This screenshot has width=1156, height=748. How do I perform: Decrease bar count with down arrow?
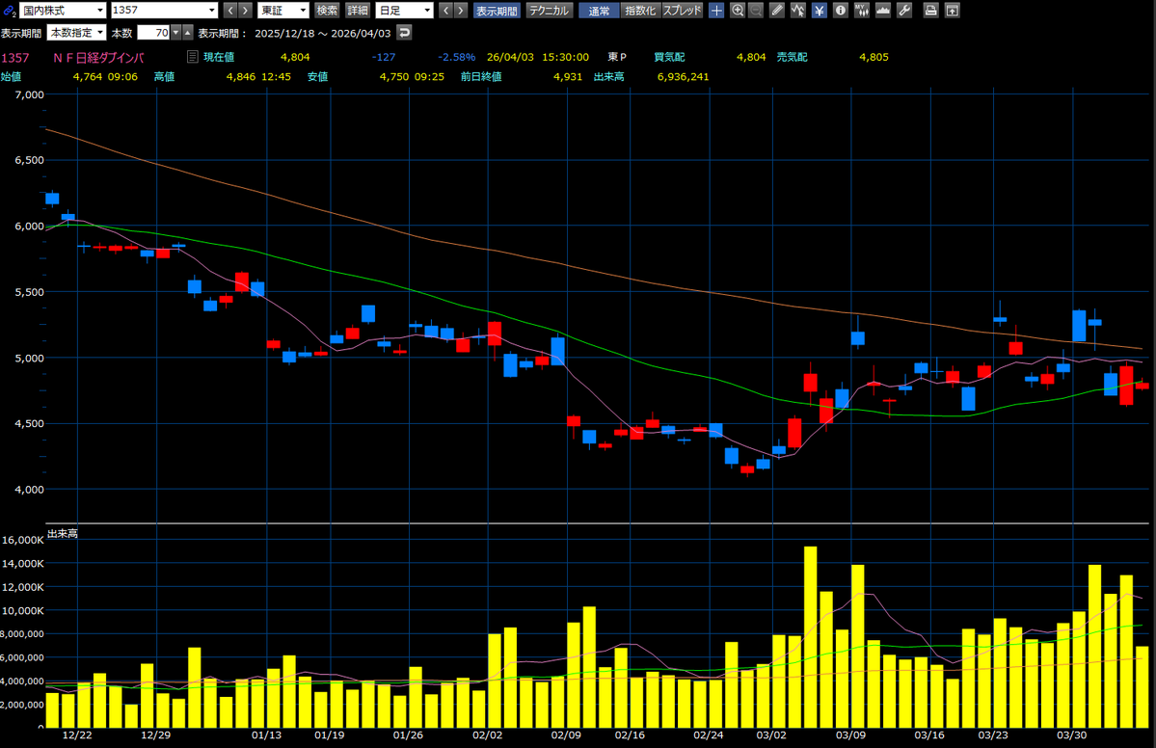tap(176, 33)
